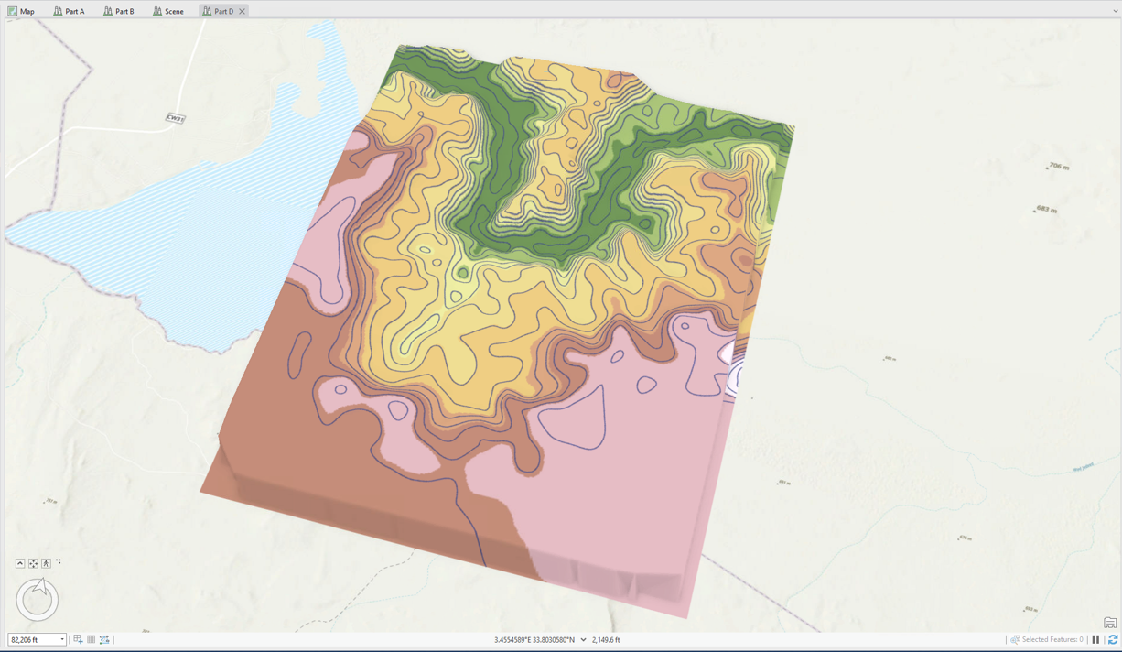This screenshot has height=652, width=1122.
Task: Click the snapping grid icon in the status bar
Action: pyautogui.click(x=78, y=639)
